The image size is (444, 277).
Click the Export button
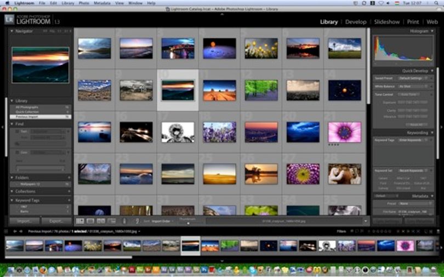click(56, 221)
